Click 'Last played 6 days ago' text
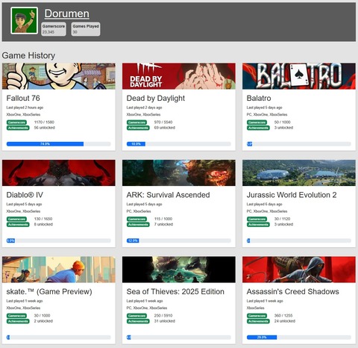Image resolution: width=358 pixels, height=348 pixels. 264,204
